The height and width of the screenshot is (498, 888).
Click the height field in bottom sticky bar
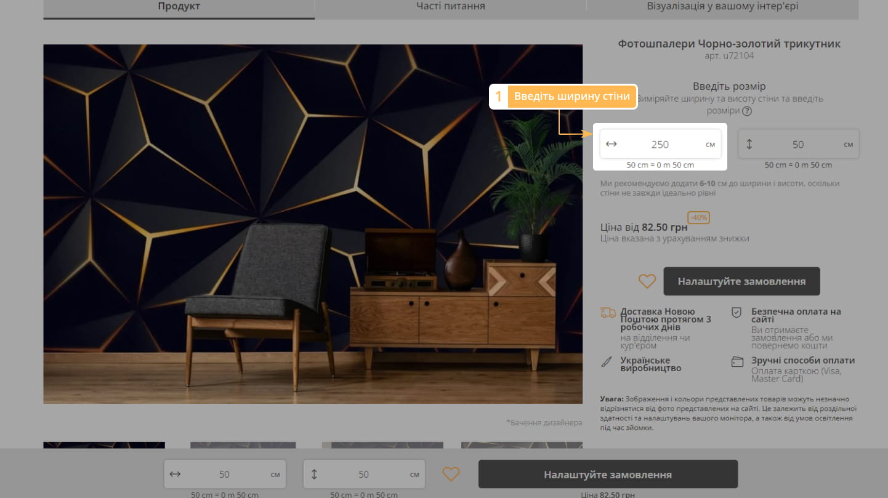(363, 474)
